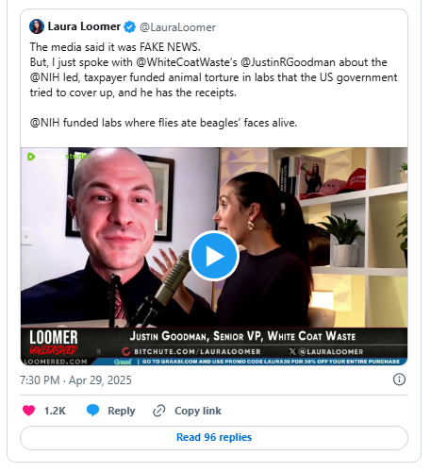The width and height of the screenshot is (431, 472).
Task: Open the @WhiteCoatWaste mention
Action: pos(187,62)
